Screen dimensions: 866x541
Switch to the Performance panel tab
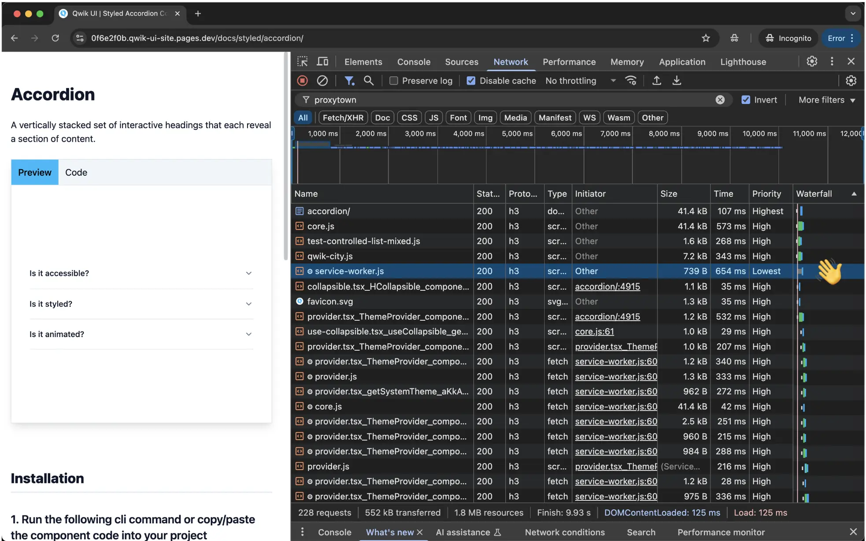click(569, 62)
